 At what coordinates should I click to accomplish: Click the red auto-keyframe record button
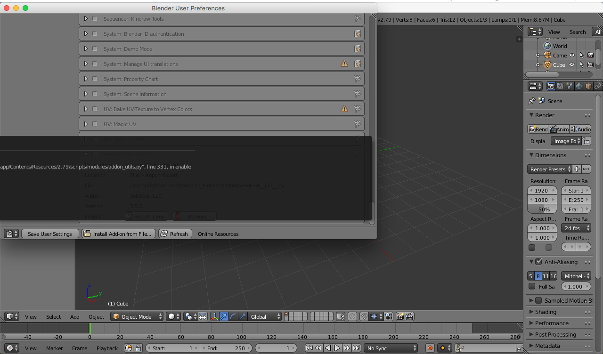click(x=430, y=348)
